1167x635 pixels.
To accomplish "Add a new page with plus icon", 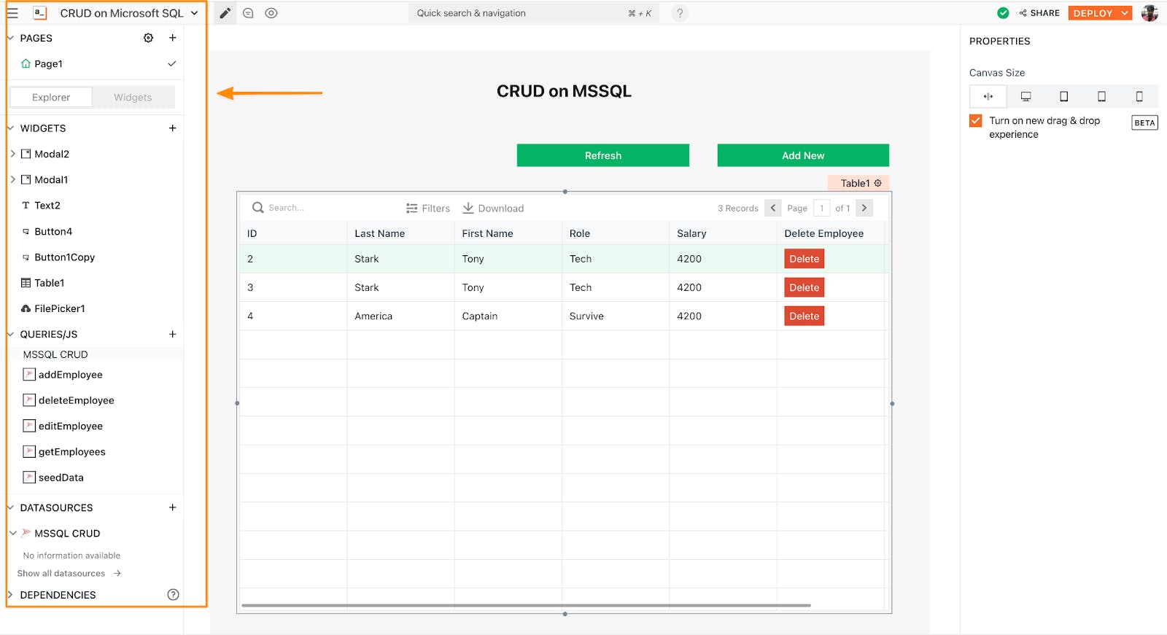I will pyautogui.click(x=173, y=38).
